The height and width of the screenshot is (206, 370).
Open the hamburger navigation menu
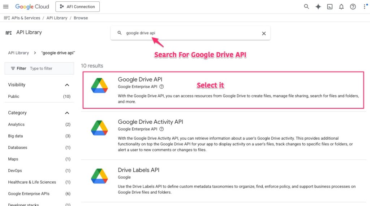coord(6,6)
